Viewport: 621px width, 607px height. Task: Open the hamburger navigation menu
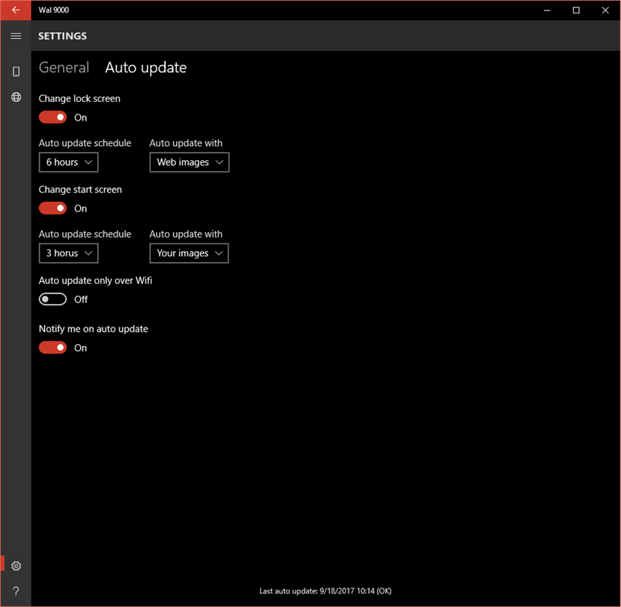click(16, 36)
